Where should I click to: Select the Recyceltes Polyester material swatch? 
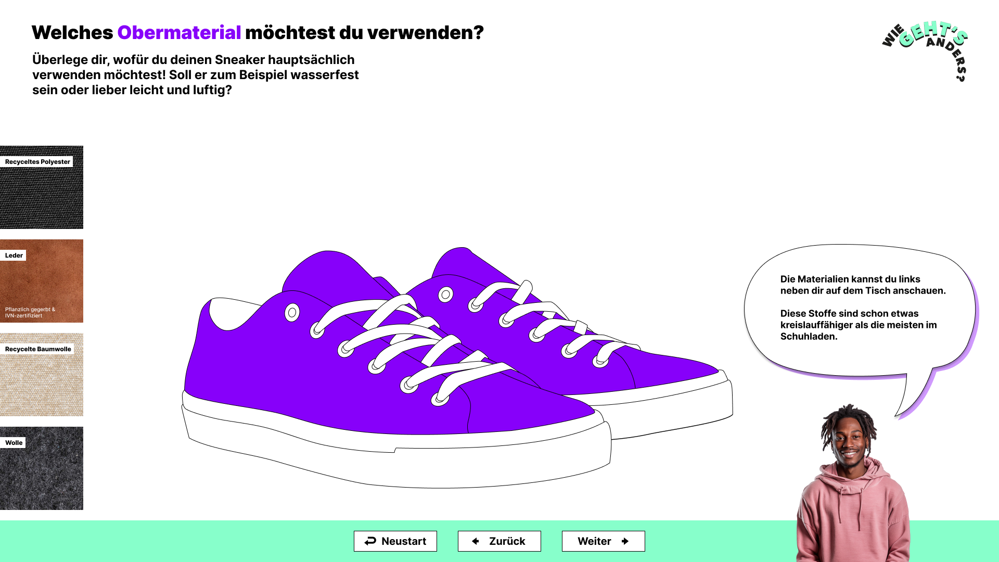pos(42,187)
